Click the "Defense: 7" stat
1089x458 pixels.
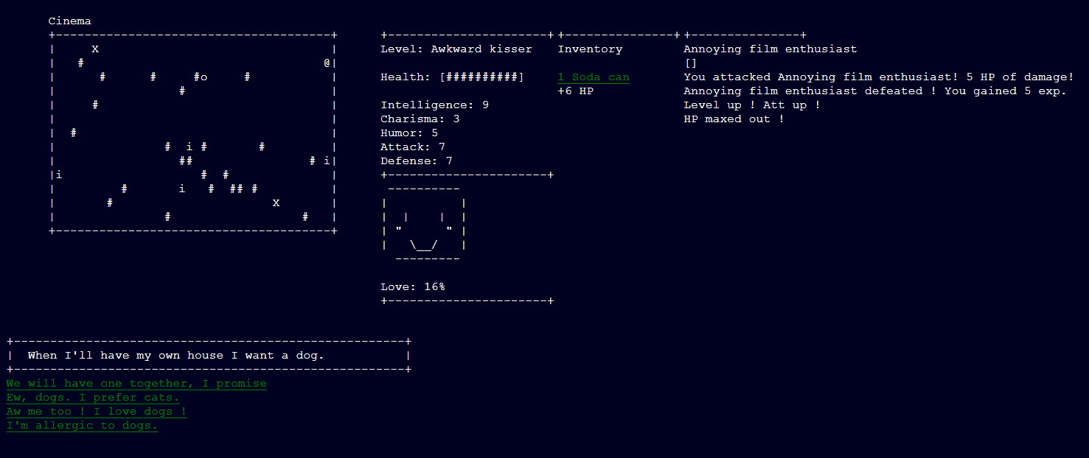point(417,161)
